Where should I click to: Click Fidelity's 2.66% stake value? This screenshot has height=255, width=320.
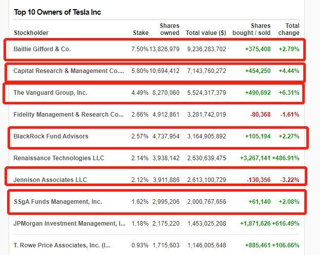pos(140,115)
